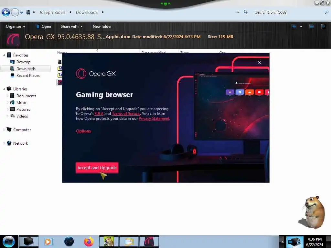Open the address bar history dropdown

point(238,12)
